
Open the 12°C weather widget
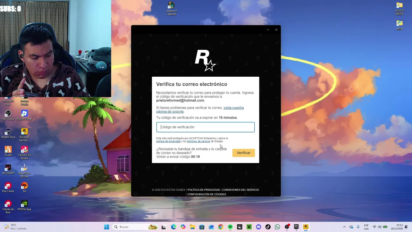point(15,227)
